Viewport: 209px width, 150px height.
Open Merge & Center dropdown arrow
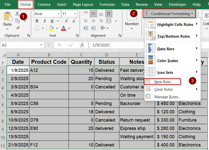[x=116, y=21]
